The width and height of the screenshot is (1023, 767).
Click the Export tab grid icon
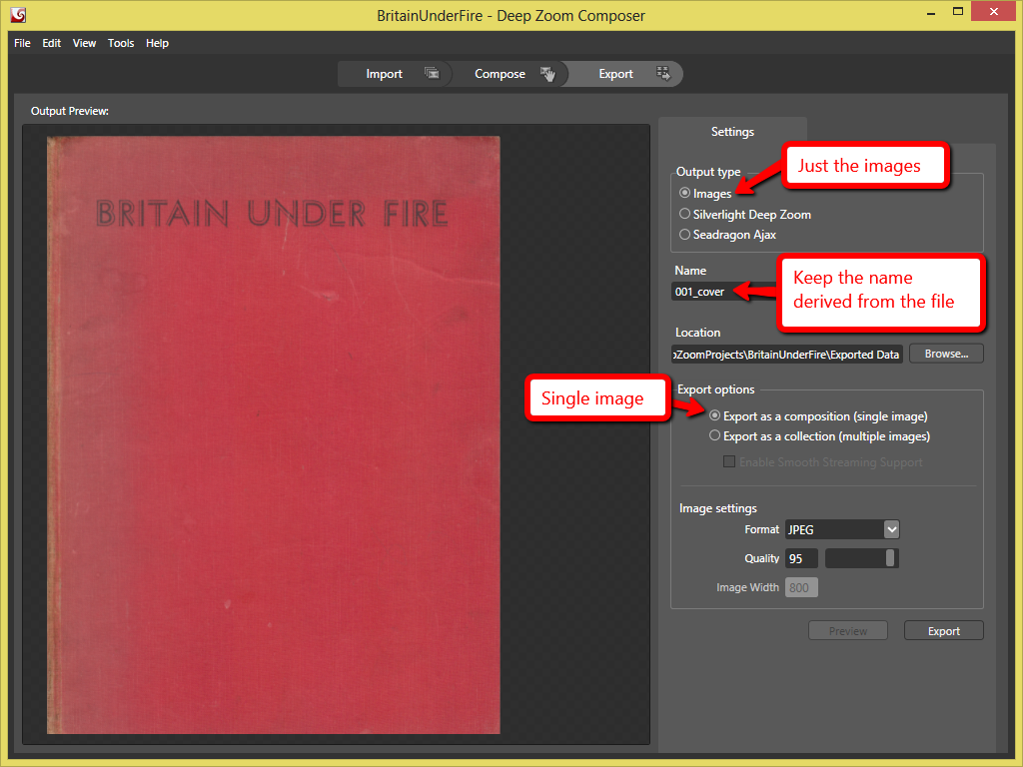pyautogui.click(x=663, y=73)
